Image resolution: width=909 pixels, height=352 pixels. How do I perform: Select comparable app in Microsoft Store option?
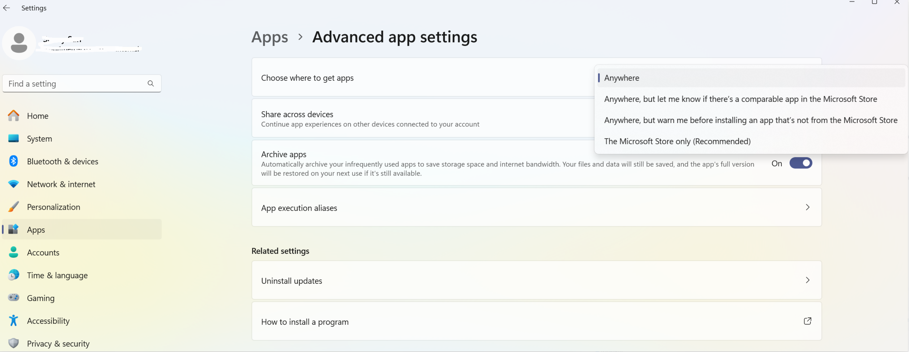740,99
